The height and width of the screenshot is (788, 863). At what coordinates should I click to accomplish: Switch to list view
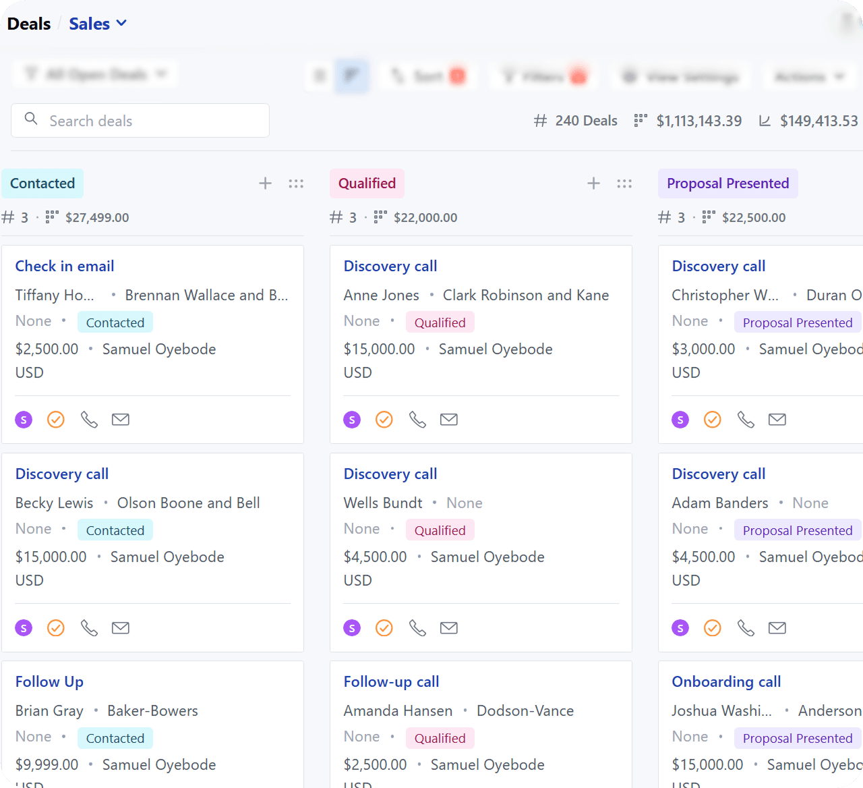tap(320, 76)
